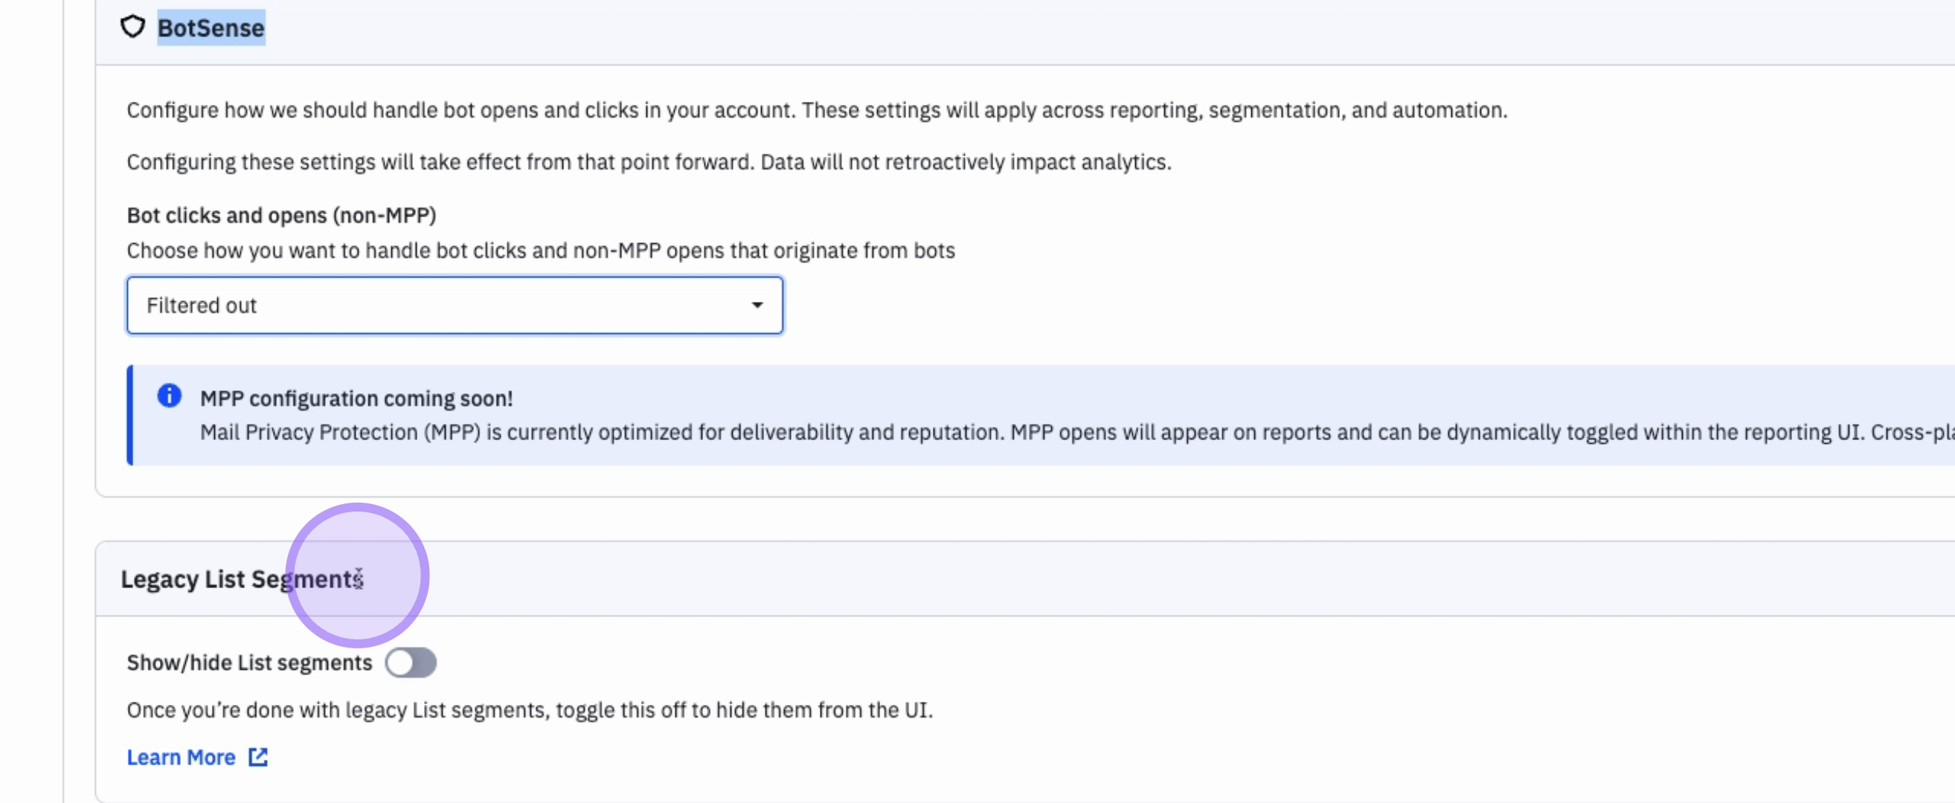Click the 'Filtered out' selected value text
This screenshot has width=1955, height=803.
201,306
